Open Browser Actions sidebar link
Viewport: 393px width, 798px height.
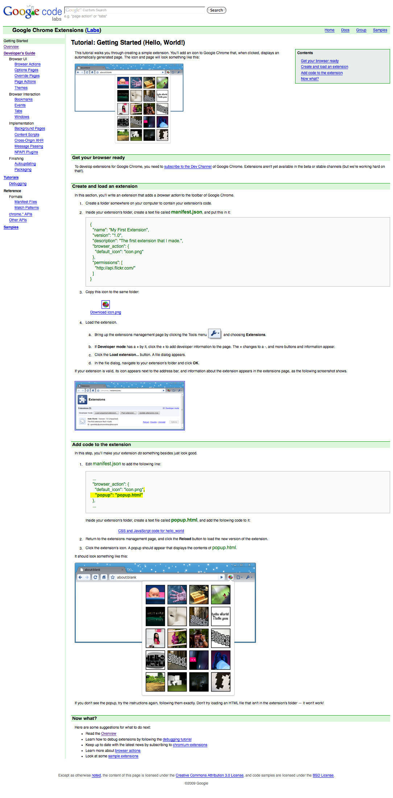coord(28,64)
